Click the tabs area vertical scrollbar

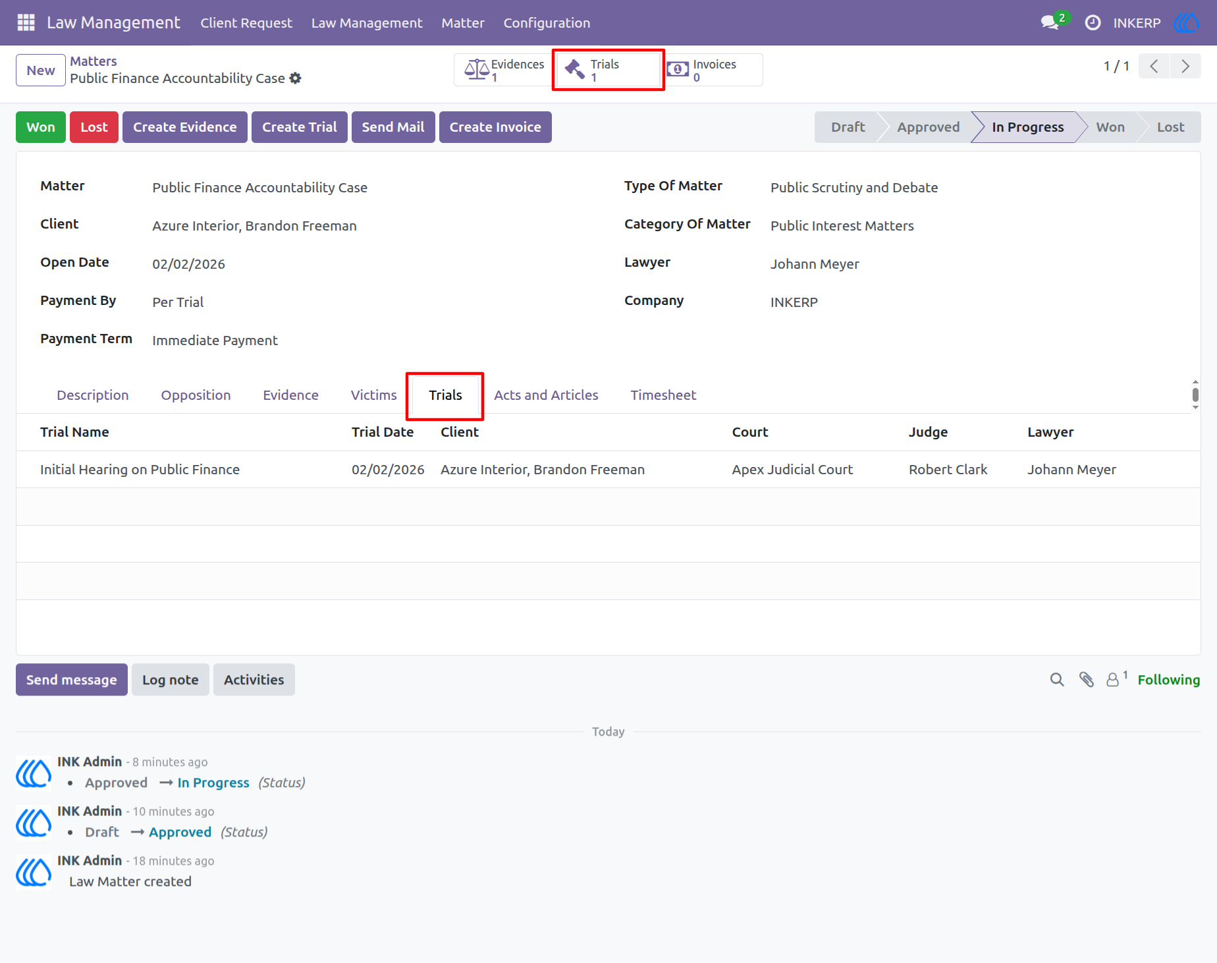(x=1195, y=395)
